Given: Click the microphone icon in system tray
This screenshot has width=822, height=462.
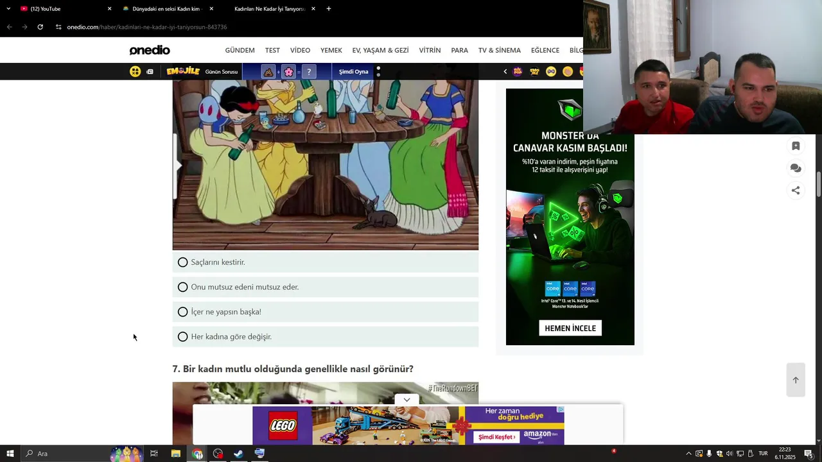Looking at the screenshot, I should tap(709, 454).
